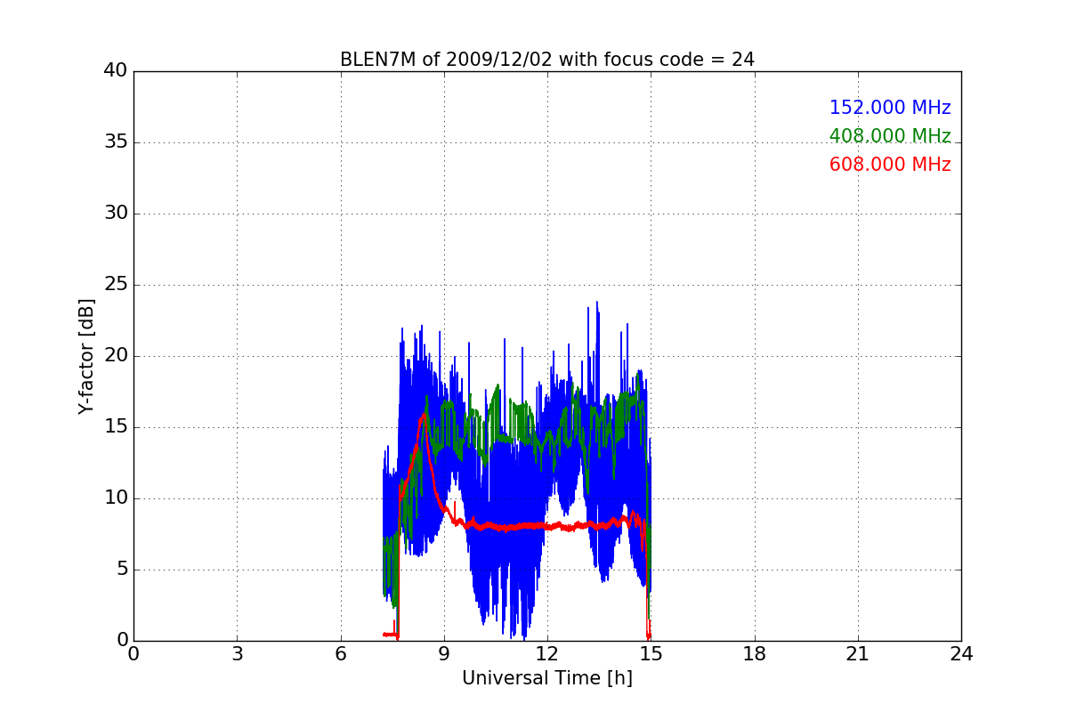Click the y-axis tick label 40

pos(116,71)
